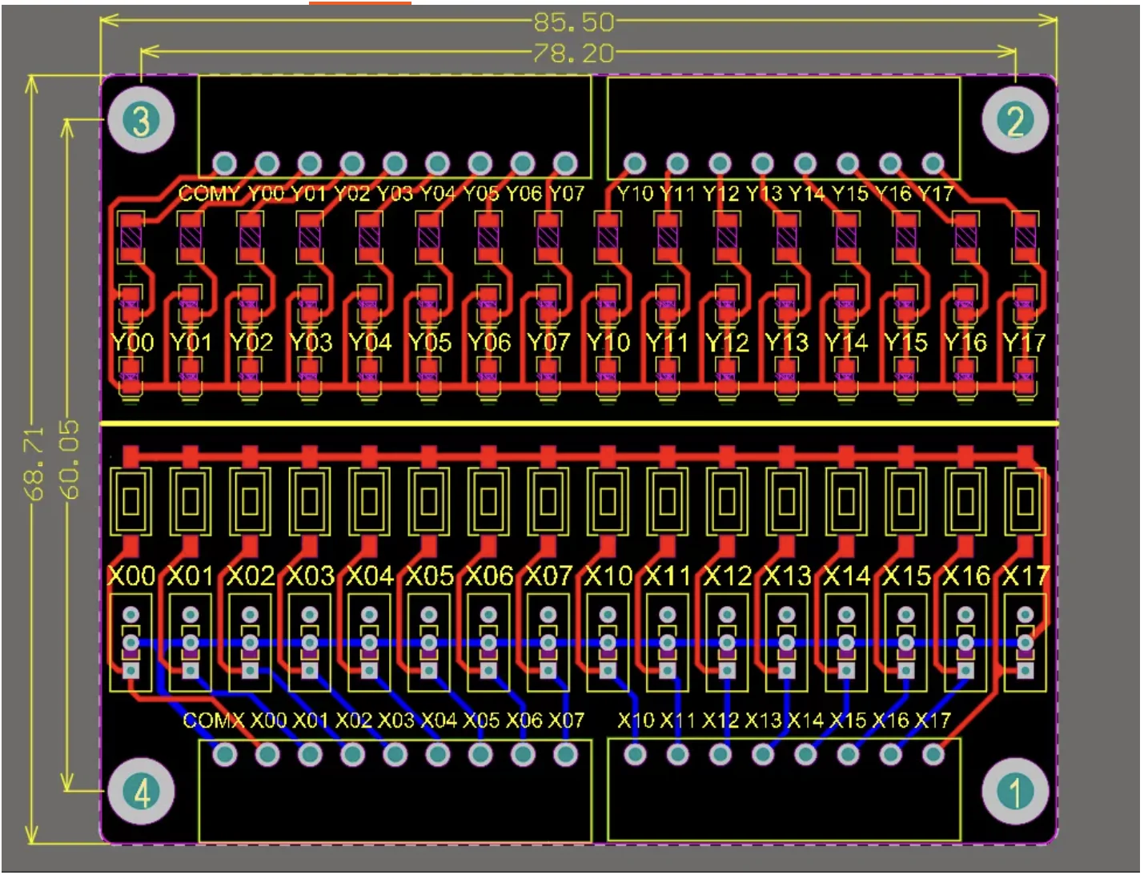Viewport: 1148px width, 879px height.
Task: Select the large X00 label above the jumper headers
Action: coord(131,576)
